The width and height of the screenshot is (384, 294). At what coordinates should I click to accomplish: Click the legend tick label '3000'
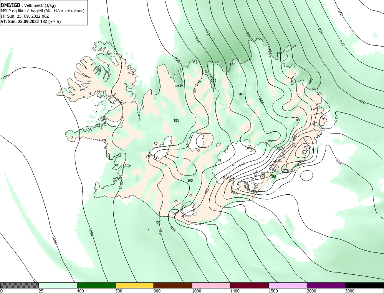pos(350,291)
